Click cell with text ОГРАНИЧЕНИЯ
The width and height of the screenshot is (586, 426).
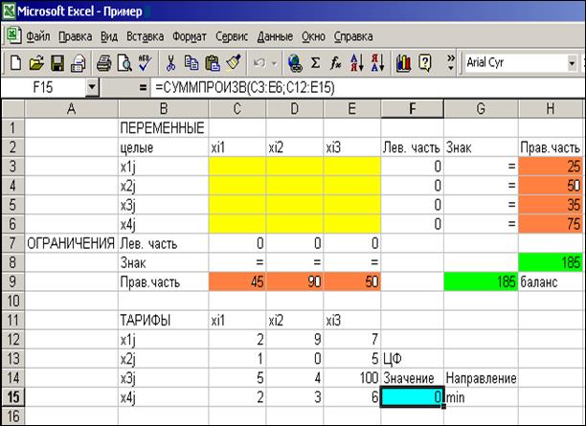[71, 243]
